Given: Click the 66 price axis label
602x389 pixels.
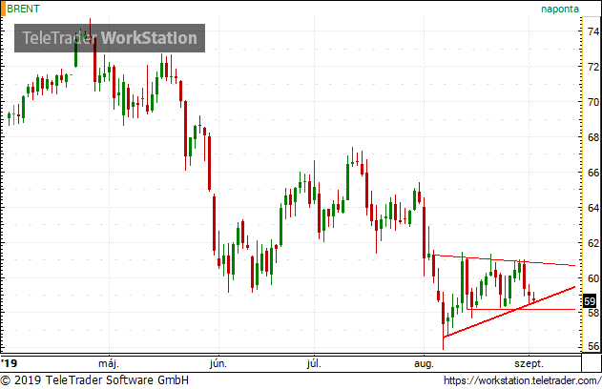Looking at the screenshot, I should (x=593, y=173).
